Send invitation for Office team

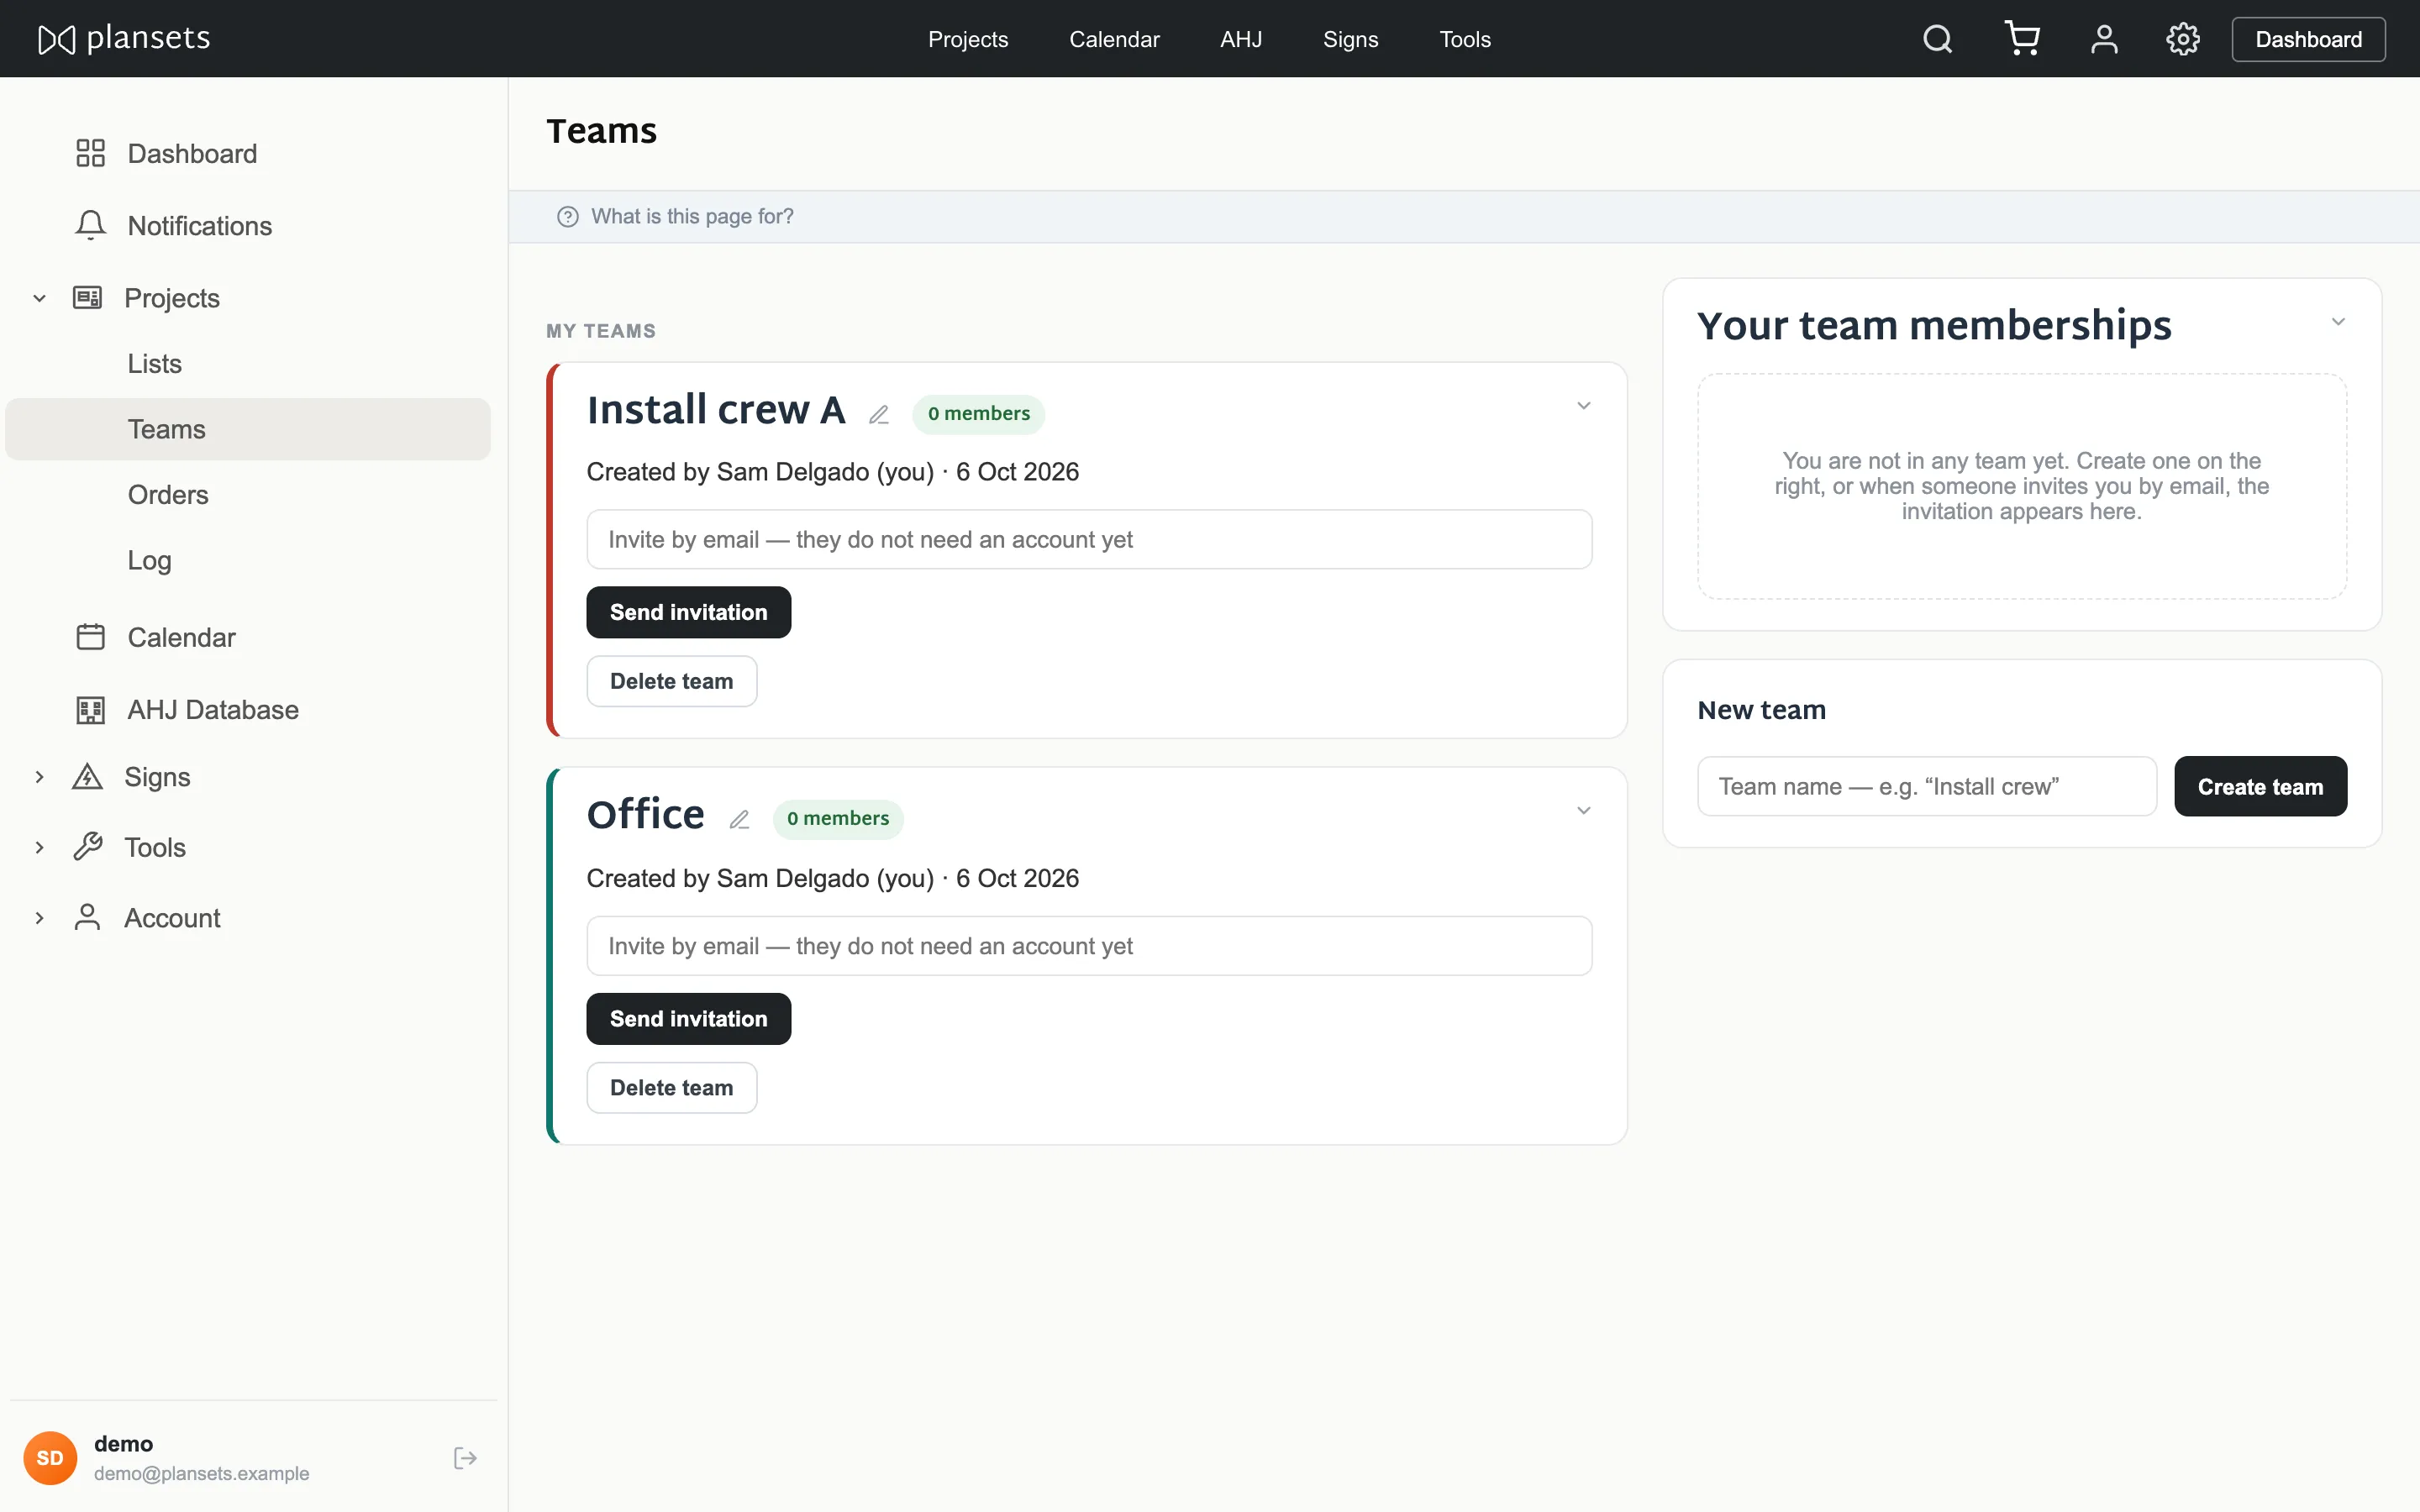688,1019
